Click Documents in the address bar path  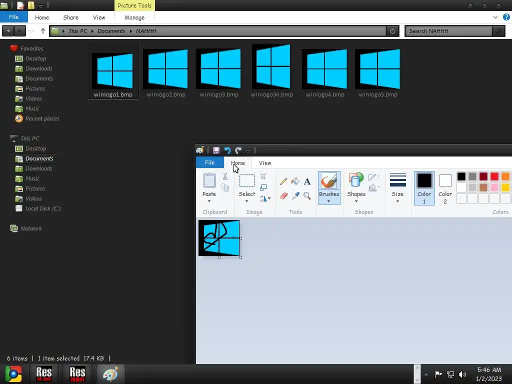[111, 31]
